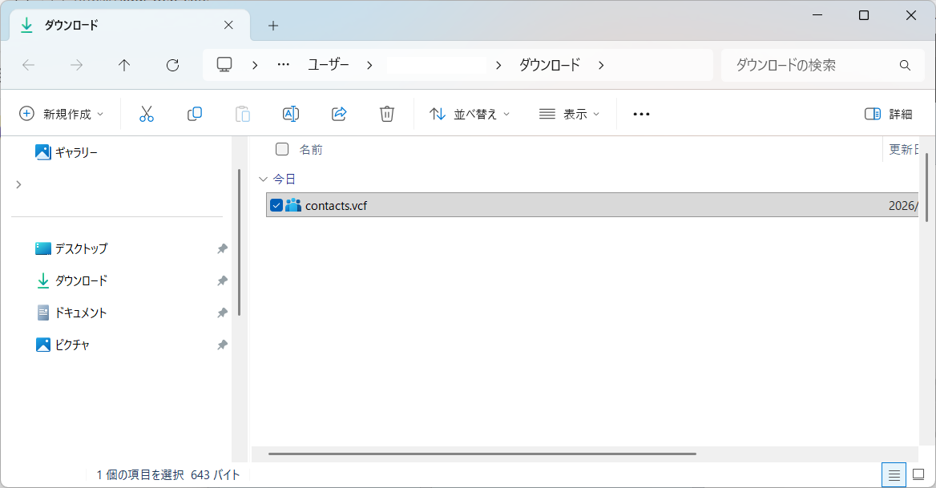The height and width of the screenshot is (488, 936).
Task: Expand the collapsed navigation pane node
Action: [18, 184]
